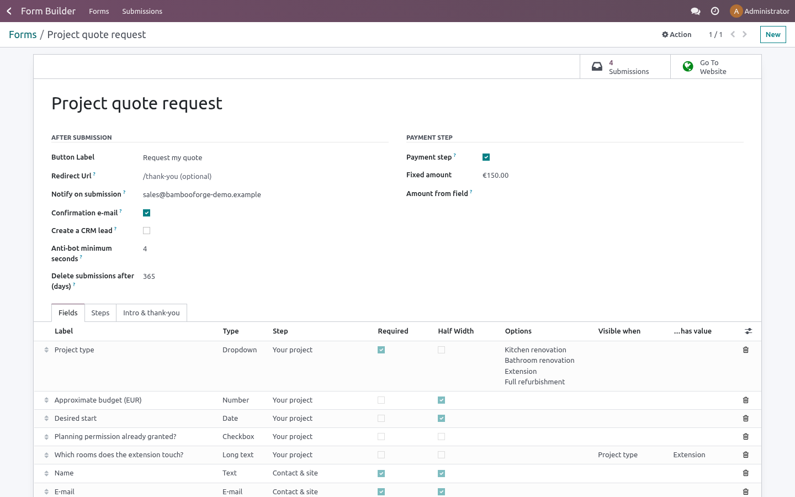The width and height of the screenshot is (795, 497).
Task: Go back using the top-left arrow
Action: (x=9, y=11)
